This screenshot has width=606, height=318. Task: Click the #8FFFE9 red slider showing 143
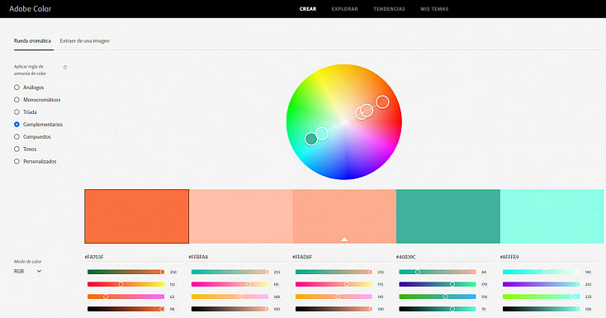click(x=542, y=272)
